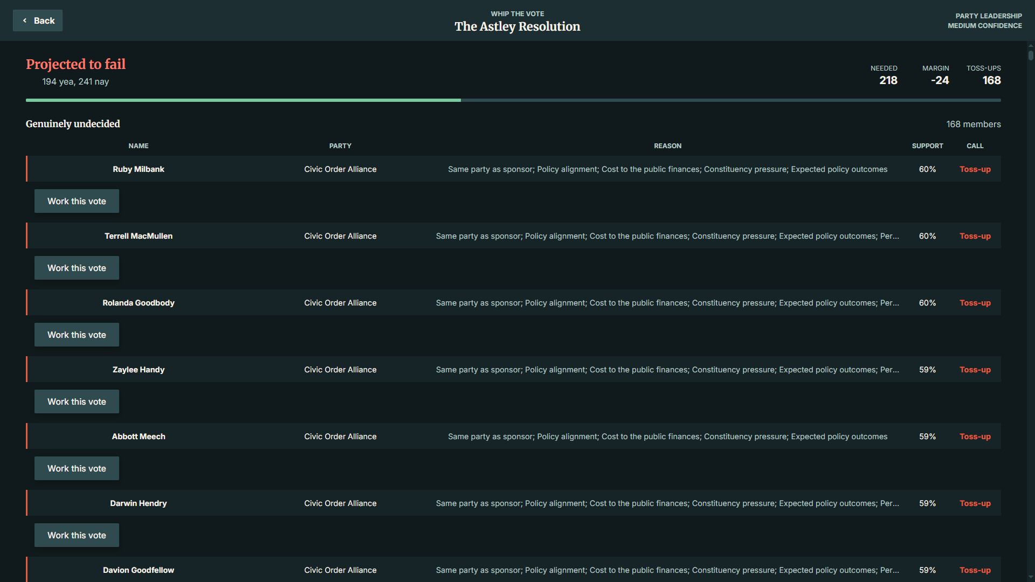
Task: Click the REASON column header
Action: 667,146
